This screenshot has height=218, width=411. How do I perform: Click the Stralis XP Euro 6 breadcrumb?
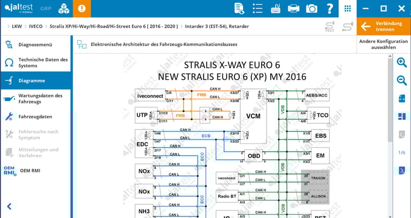[114, 26]
